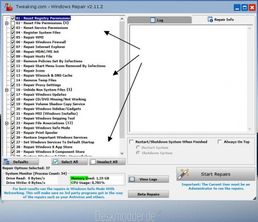Select the Restart System radio option
The image size is (258, 222).
pyautogui.click(x=138, y=147)
